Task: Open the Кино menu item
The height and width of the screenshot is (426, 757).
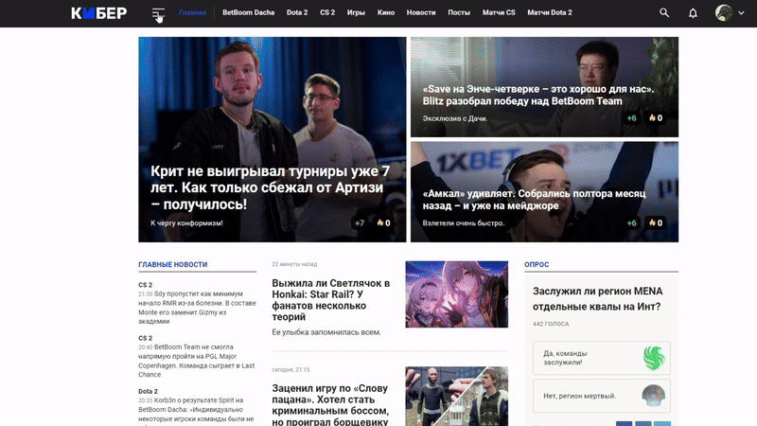Action: click(x=386, y=12)
